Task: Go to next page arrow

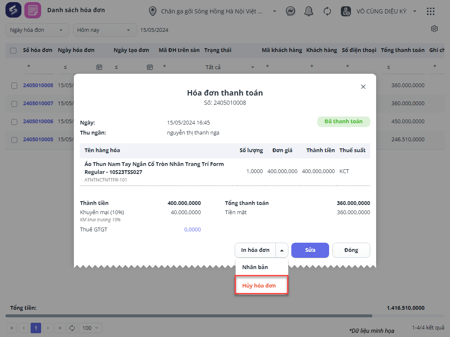Action: (x=48, y=328)
